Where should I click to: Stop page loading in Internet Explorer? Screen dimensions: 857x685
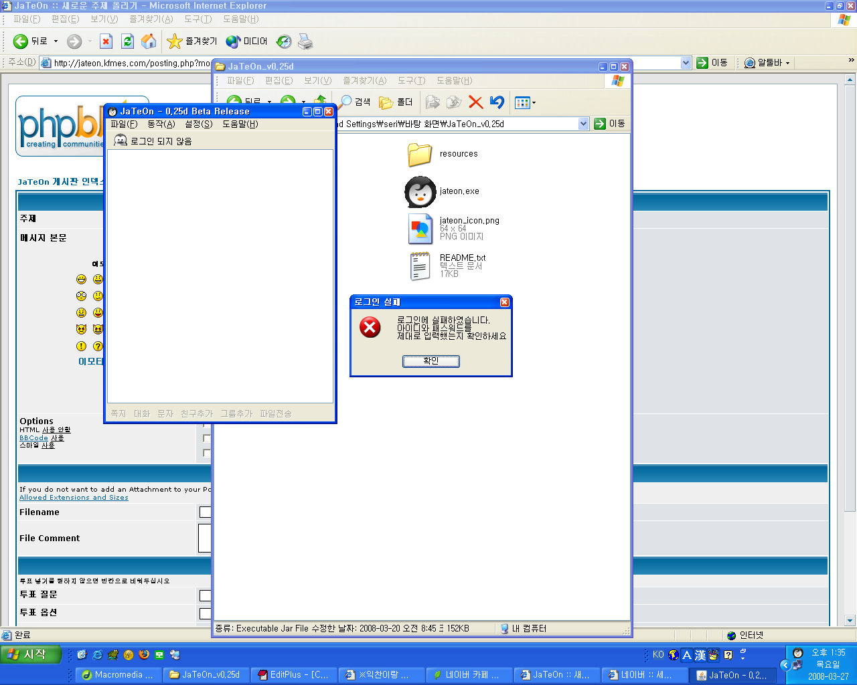(x=106, y=41)
